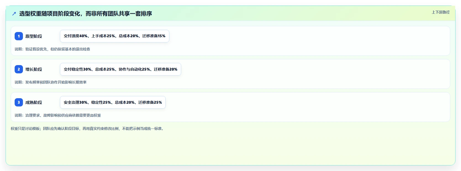Select the 成熟阶段 stage label
The width and height of the screenshot is (461, 171).
[x=34, y=102]
